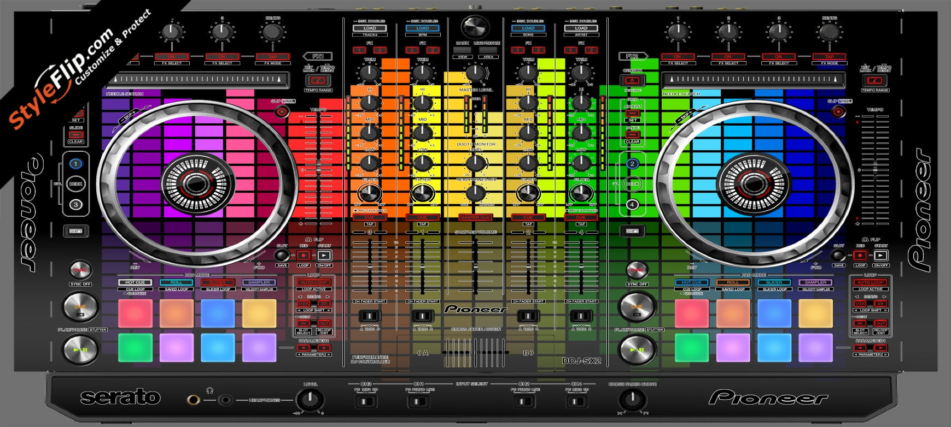Activate ROLL pad mode on left deck
The image size is (951, 427).
click(x=177, y=282)
